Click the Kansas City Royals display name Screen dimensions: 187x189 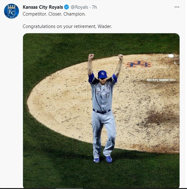point(43,7)
